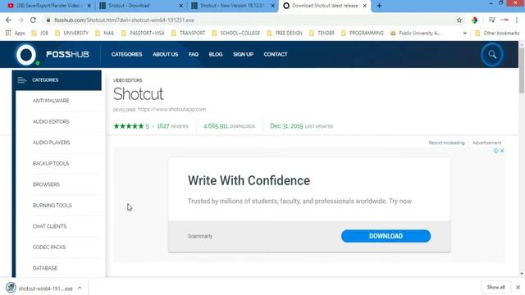Open the TRANSPORT bookmarks folder

188,33
